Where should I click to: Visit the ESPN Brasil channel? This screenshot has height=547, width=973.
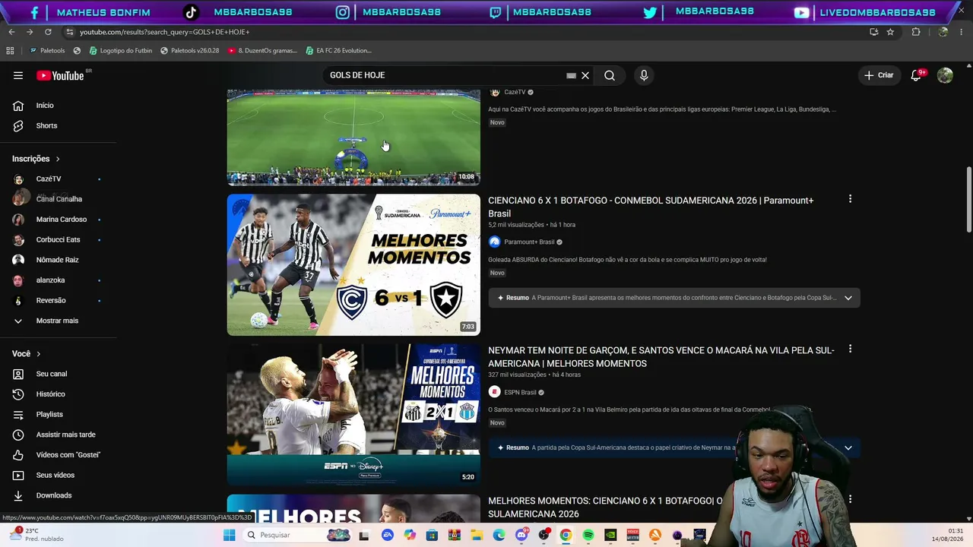pos(520,393)
